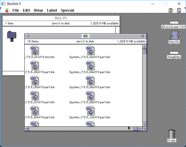Click the scroll up arrow in OS window
The height and width of the screenshot is (147, 186).
pos(144,47)
